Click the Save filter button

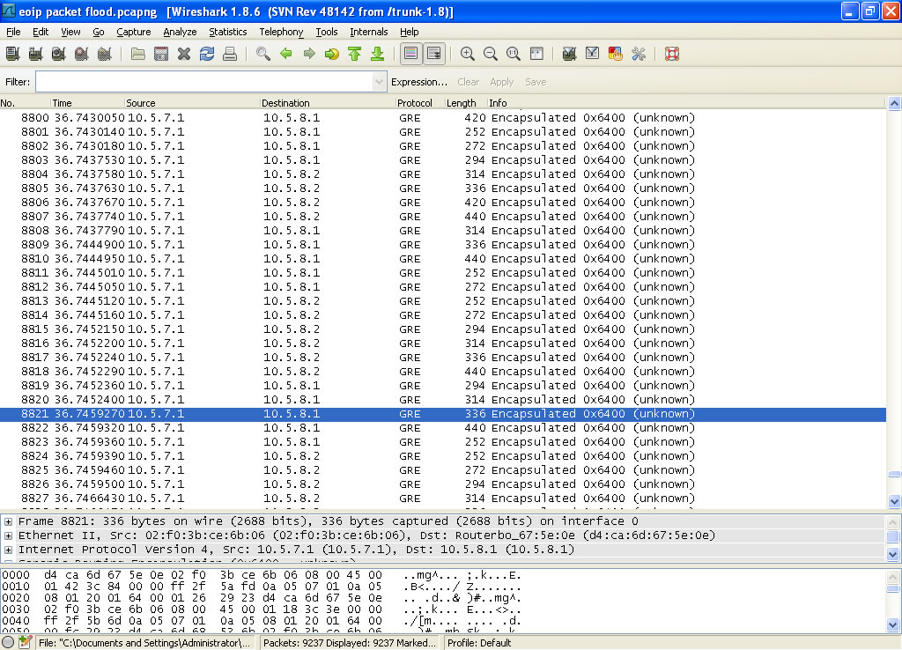point(536,82)
